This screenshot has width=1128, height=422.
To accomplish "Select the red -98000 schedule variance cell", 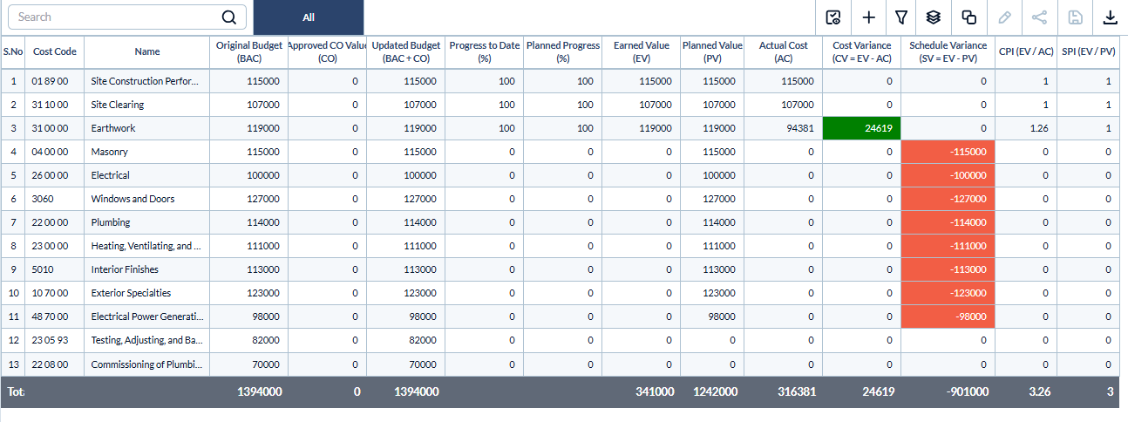I will pos(948,316).
